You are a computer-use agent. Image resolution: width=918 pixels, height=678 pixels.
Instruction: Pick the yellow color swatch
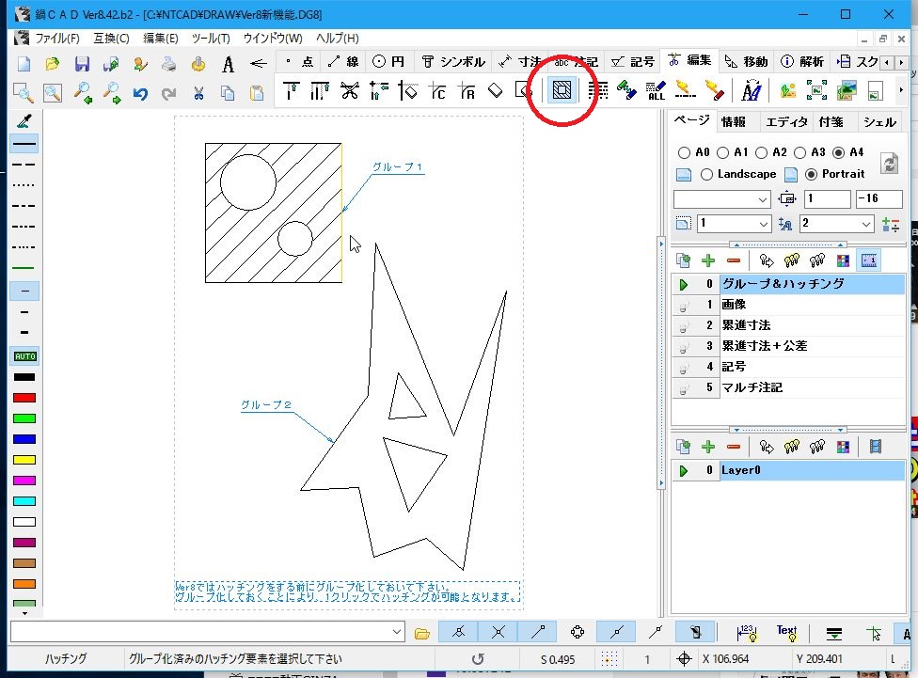point(24,460)
